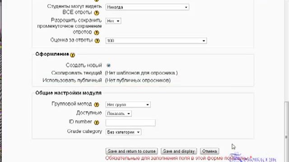This screenshot has width=289, height=162.
Task: Open the 'Никогда' dropdown for viewing all responses
Action: click(x=147, y=7)
